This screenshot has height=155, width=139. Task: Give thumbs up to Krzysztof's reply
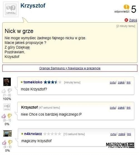point(4,116)
